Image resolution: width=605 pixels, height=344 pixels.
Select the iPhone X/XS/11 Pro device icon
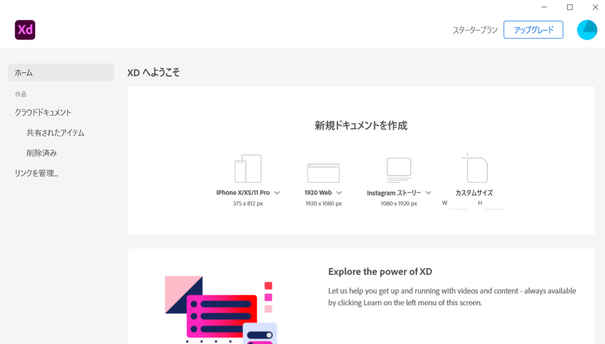(248, 168)
